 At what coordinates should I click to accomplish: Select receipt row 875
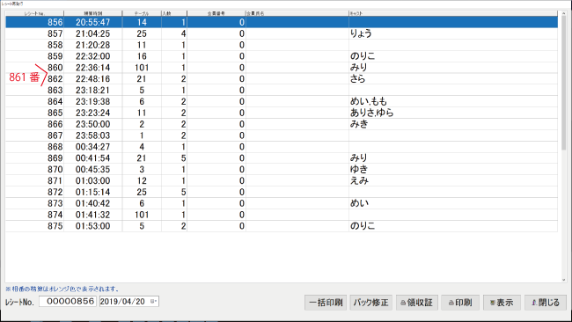282,226
